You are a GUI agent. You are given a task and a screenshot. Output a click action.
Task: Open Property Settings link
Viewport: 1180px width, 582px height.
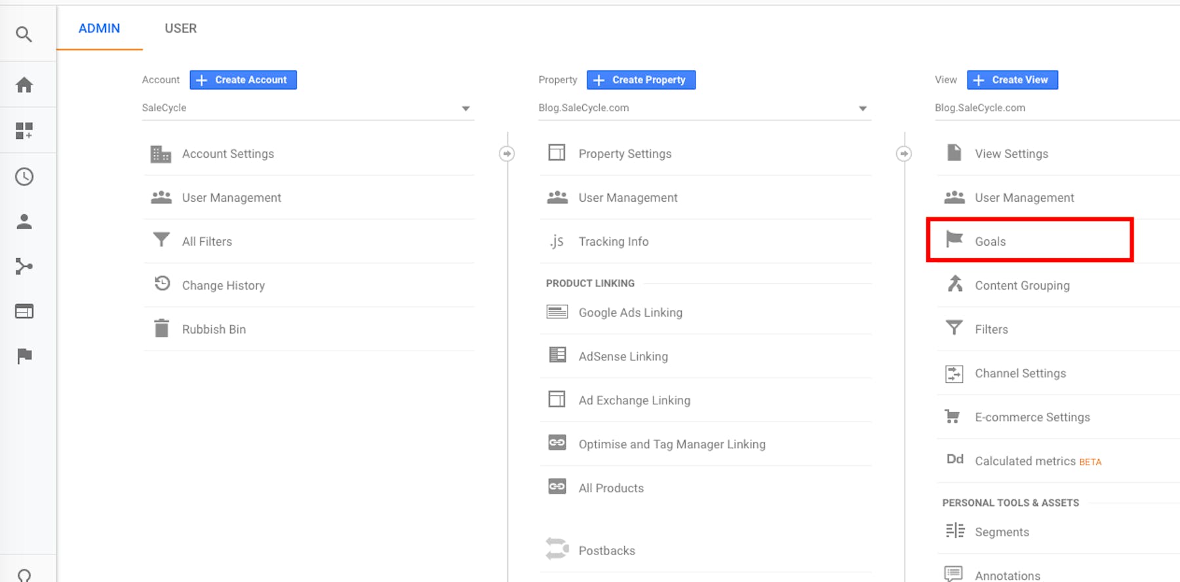coord(625,154)
